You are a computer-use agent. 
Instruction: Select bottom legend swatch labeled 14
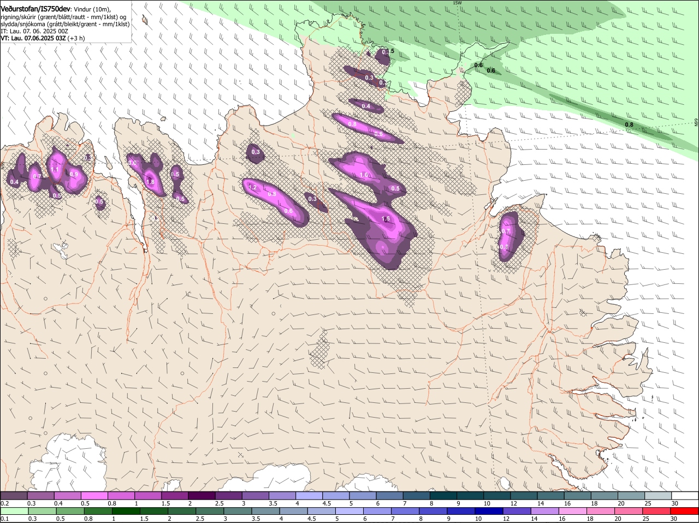[546, 511]
